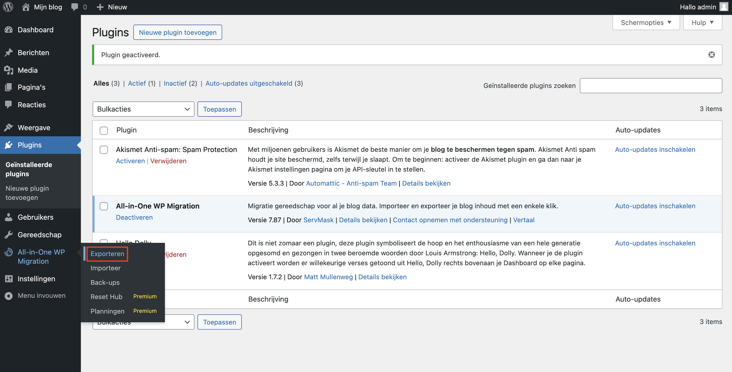The image size is (732, 372).
Task: Click the Dashboard gauge icon
Action: click(x=9, y=30)
